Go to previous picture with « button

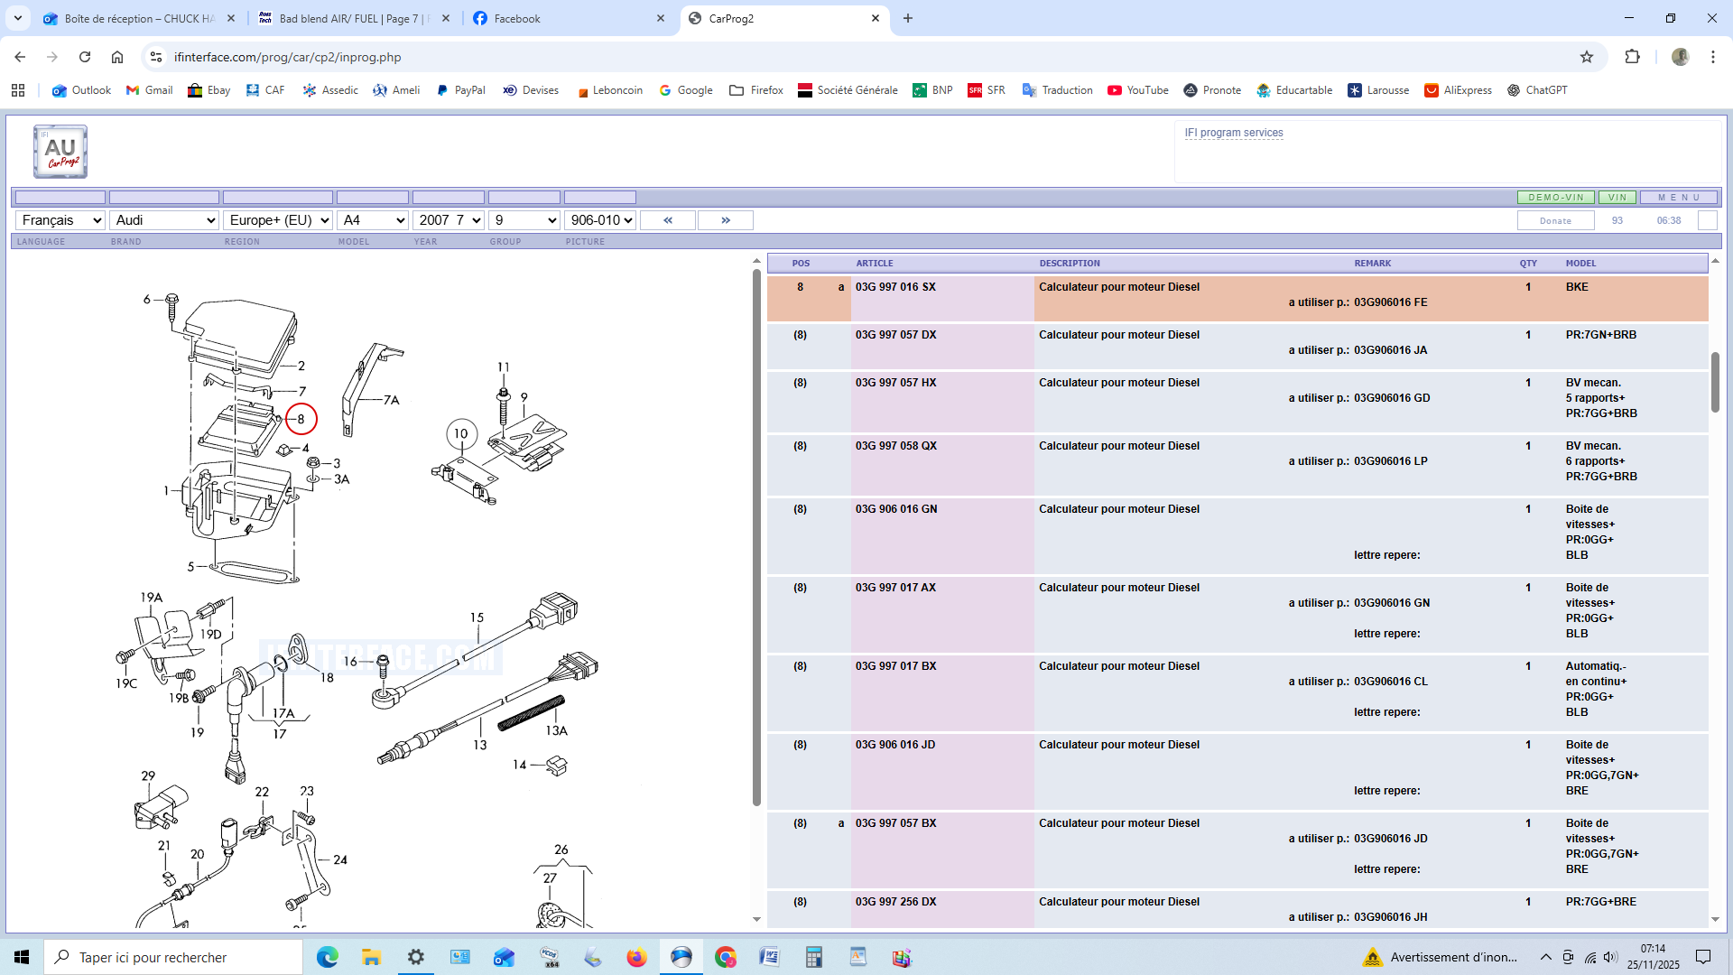668,220
